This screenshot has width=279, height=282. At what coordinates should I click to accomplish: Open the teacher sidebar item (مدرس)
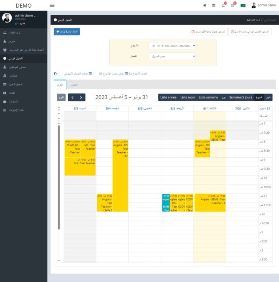(x=24, y=41)
